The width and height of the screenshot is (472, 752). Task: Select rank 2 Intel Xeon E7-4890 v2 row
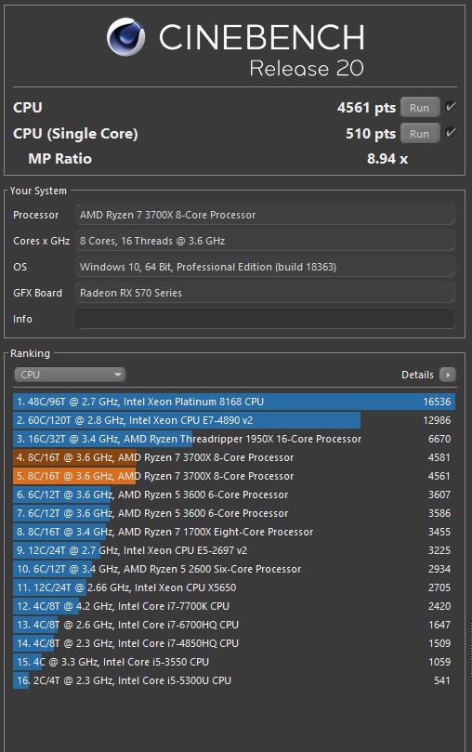(234, 420)
